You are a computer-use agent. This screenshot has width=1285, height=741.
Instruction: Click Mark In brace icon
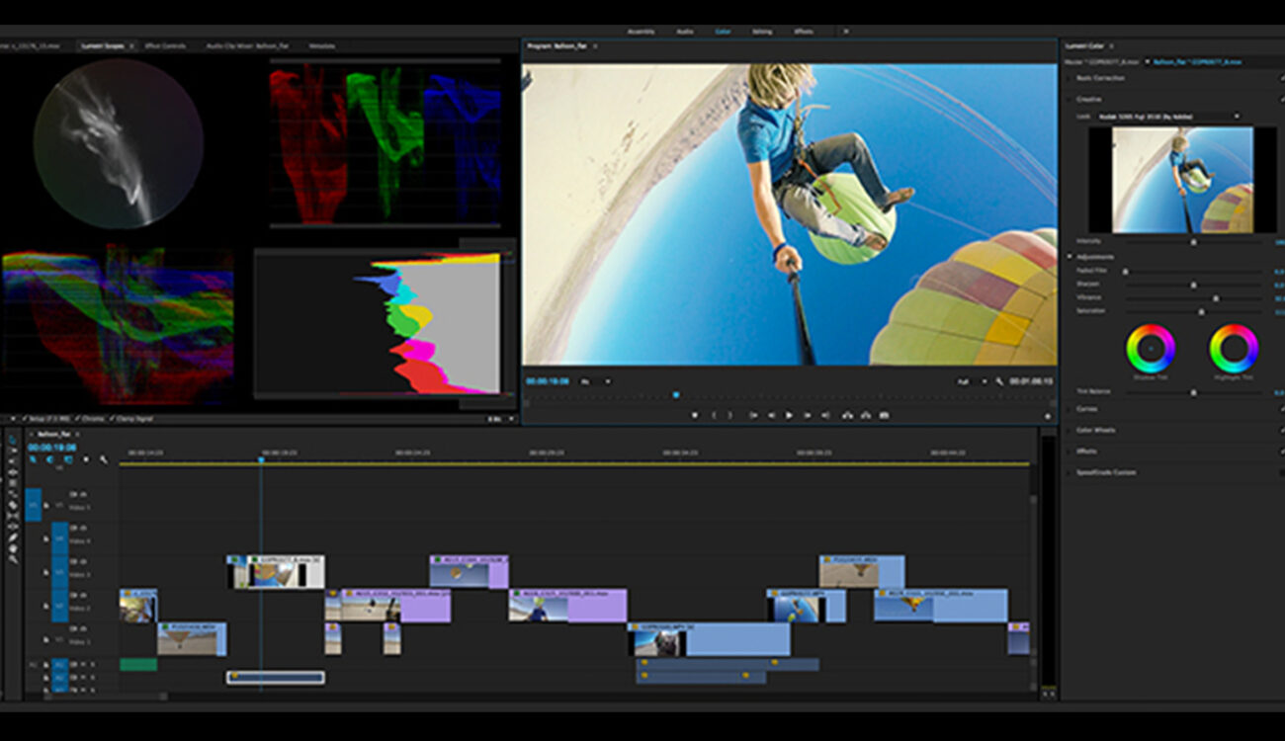coord(715,416)
